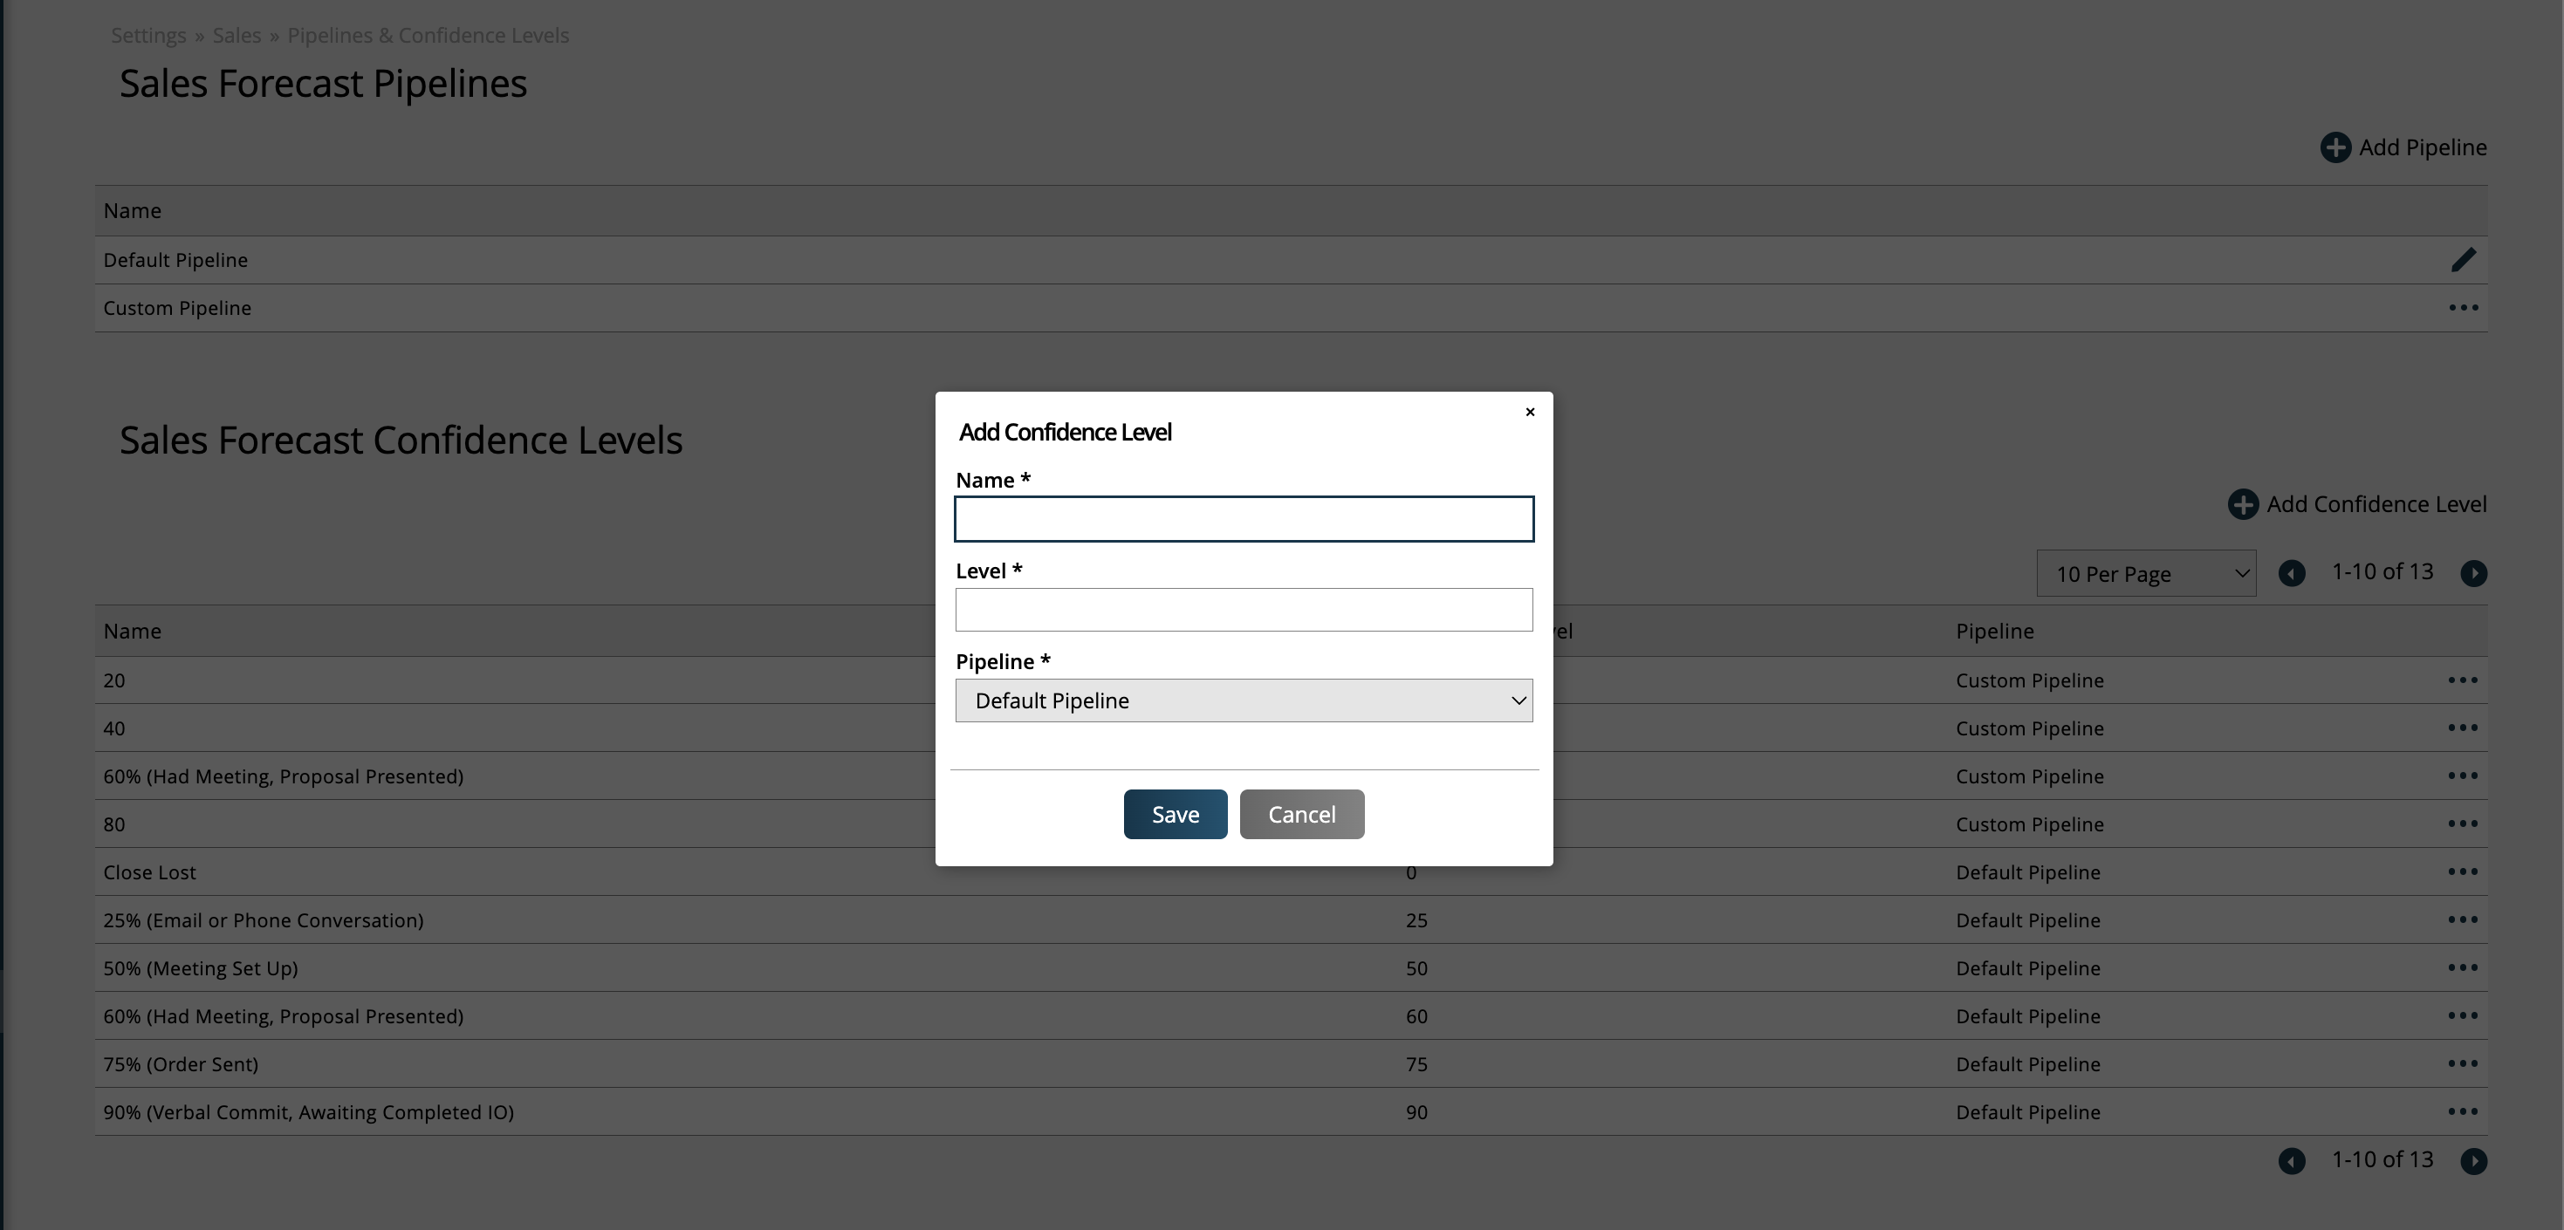Save the new confidence level
Screen dimensions: 2564x1230
[x=1175, y=813]
